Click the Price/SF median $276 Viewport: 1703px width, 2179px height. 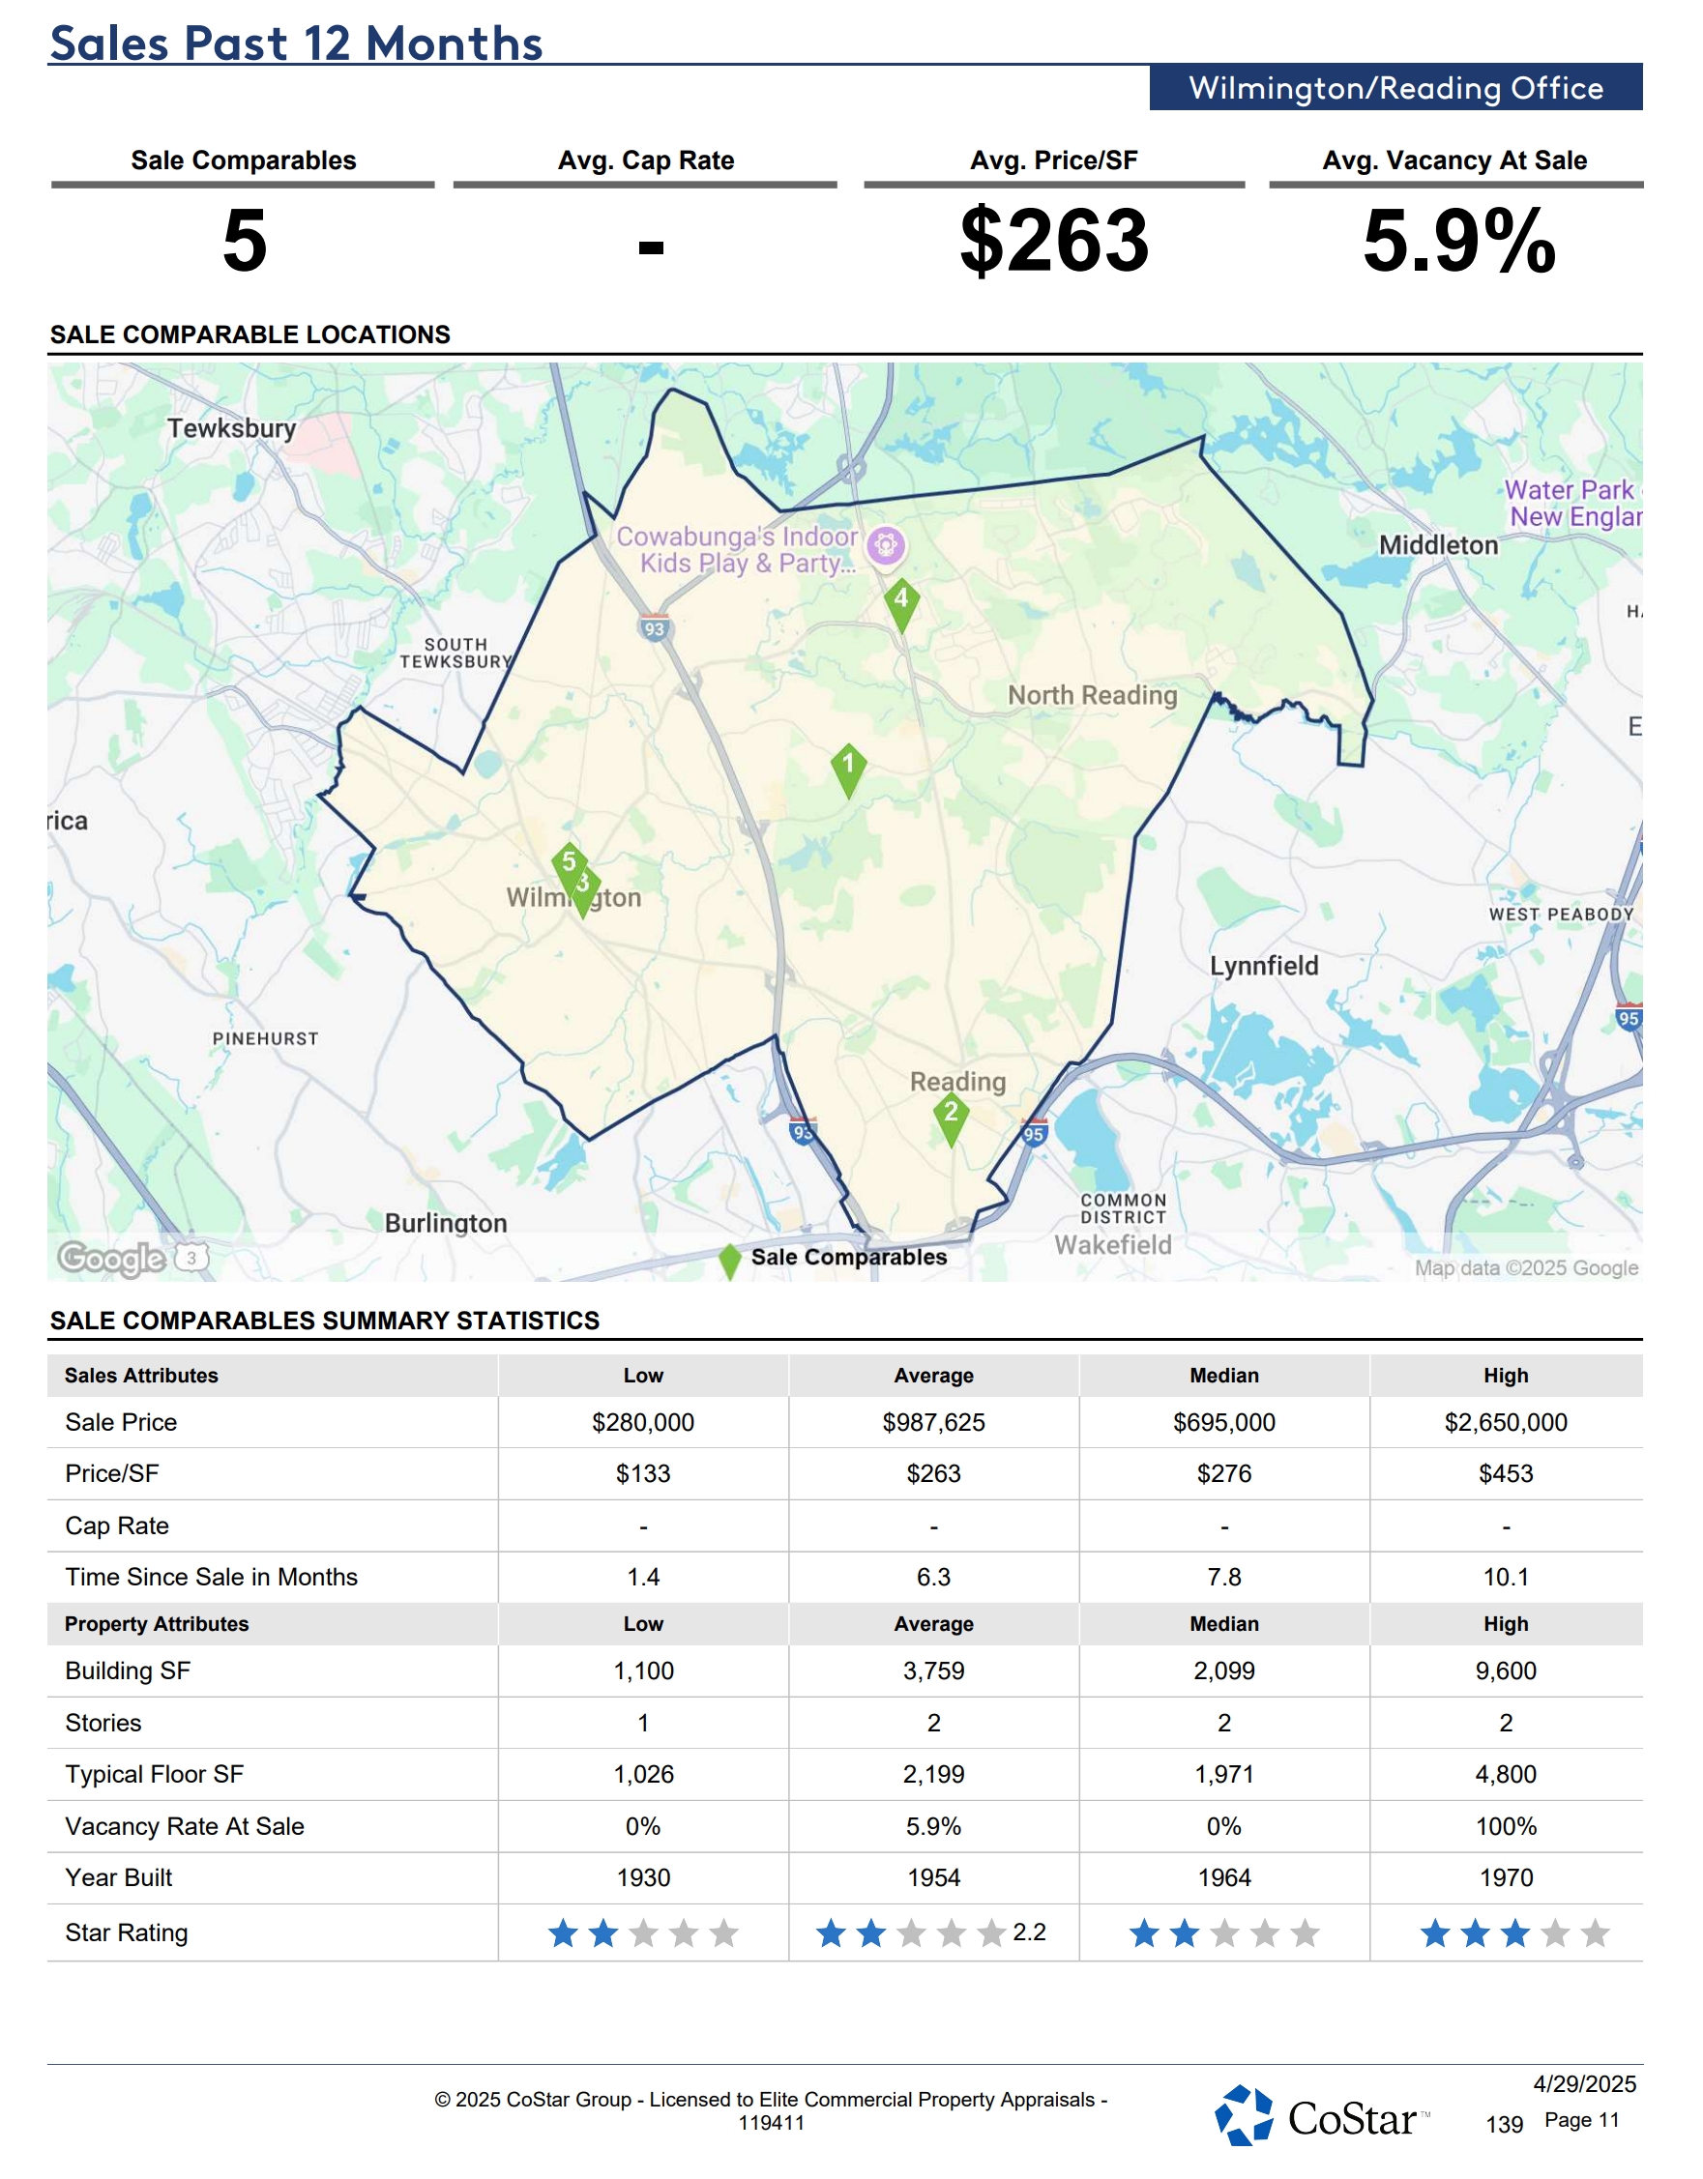tap(1224, 1473)
